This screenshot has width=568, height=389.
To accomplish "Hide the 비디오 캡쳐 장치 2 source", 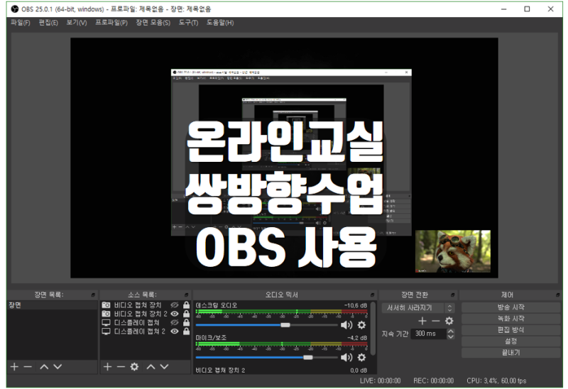I will pos(175,314).
